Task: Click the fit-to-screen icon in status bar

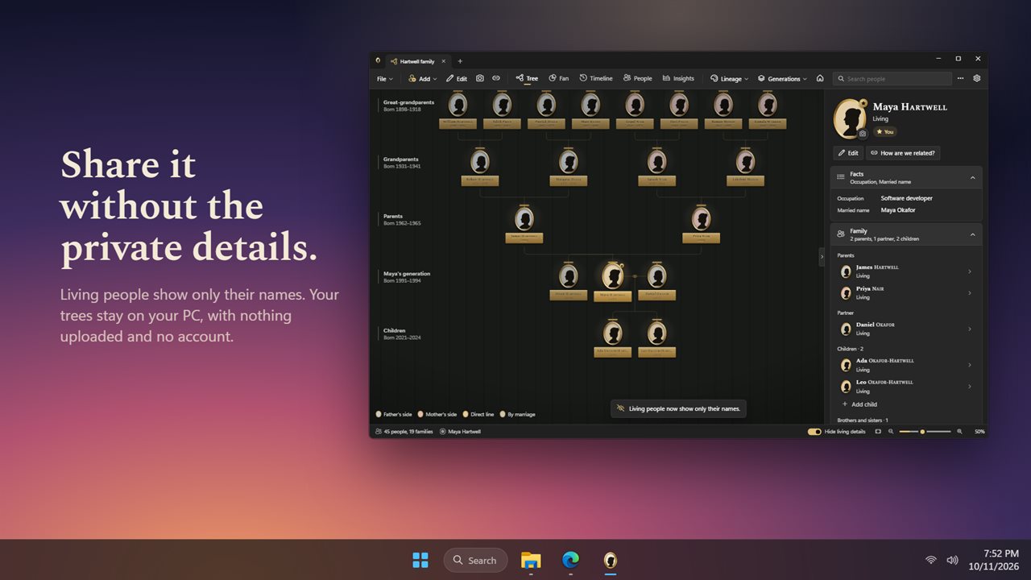Action: 878,432
